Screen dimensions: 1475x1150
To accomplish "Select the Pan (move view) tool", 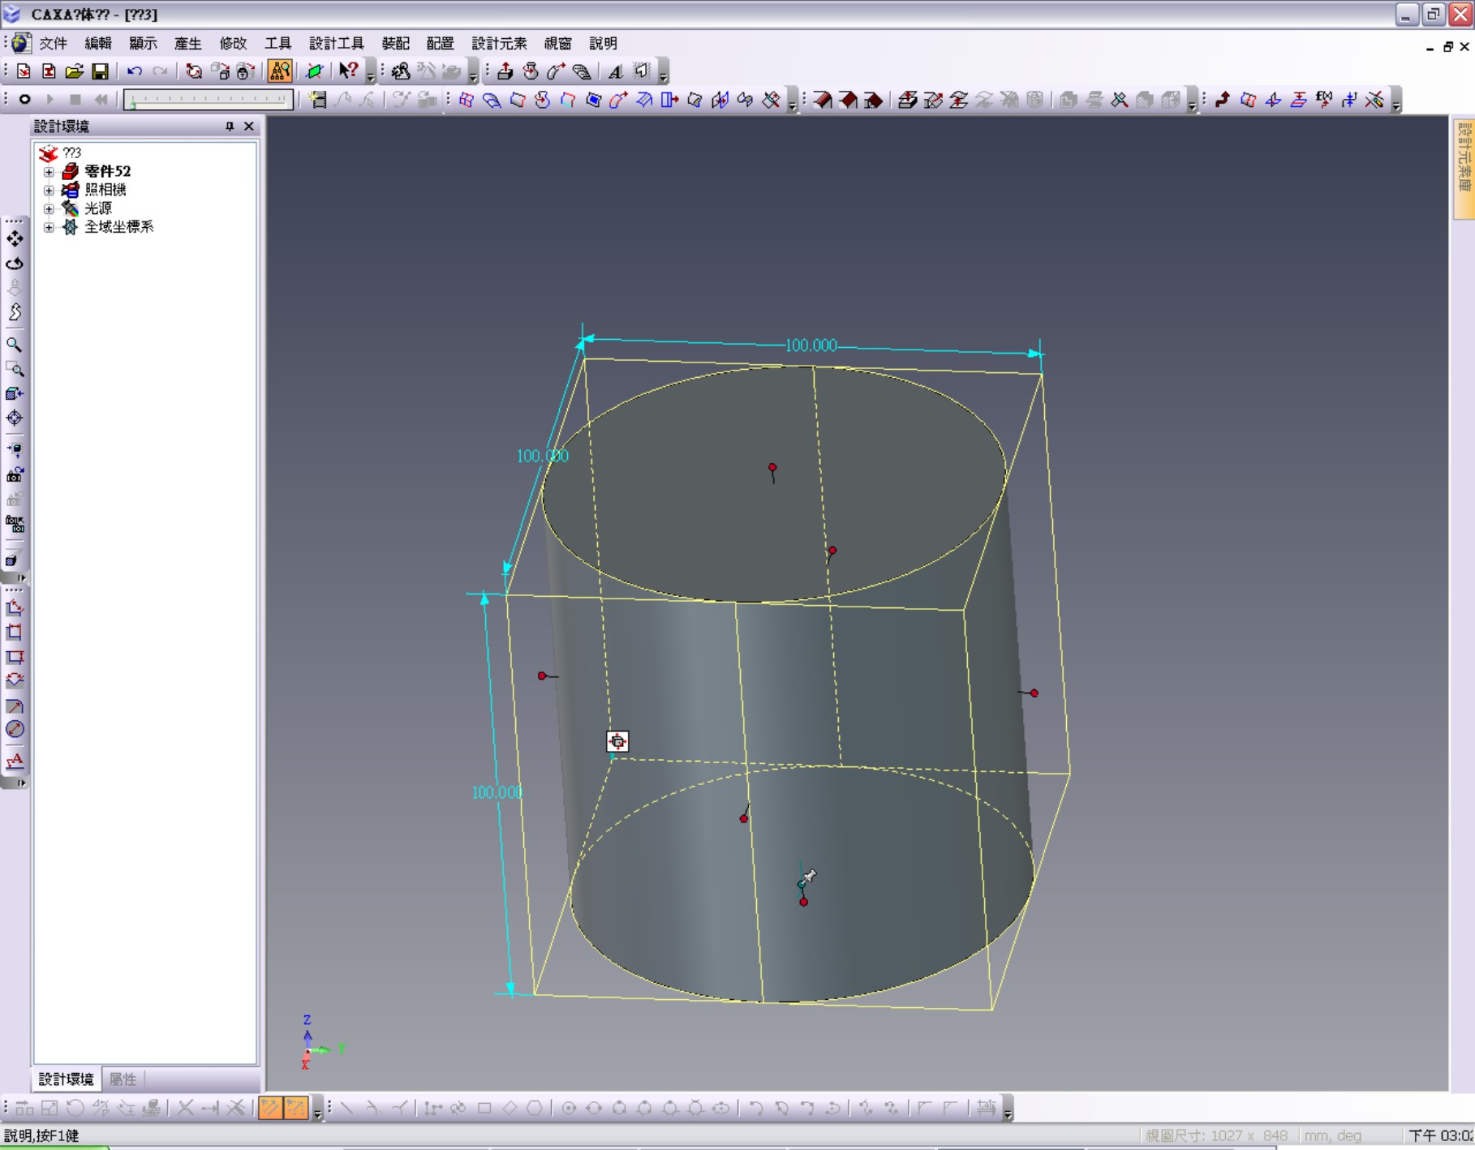I will tap(15, 238).
